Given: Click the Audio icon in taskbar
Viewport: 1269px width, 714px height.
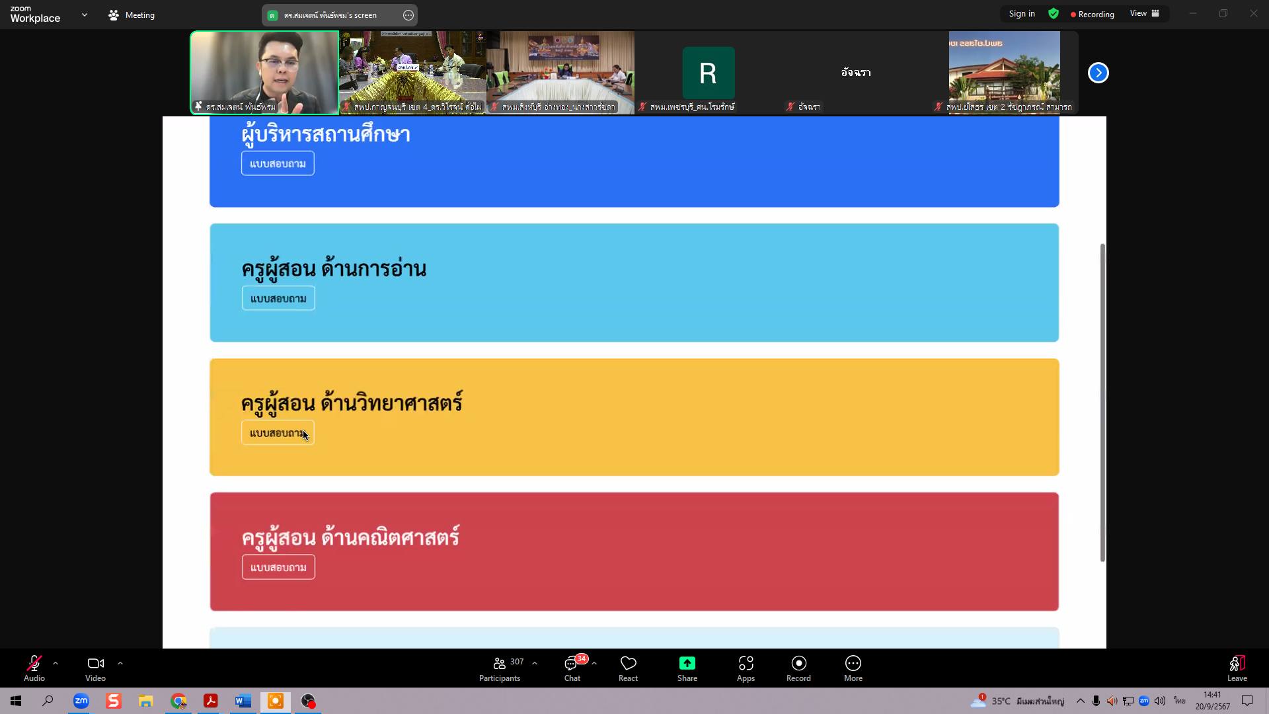Looking at the screenshot, I should click(34, 668).
